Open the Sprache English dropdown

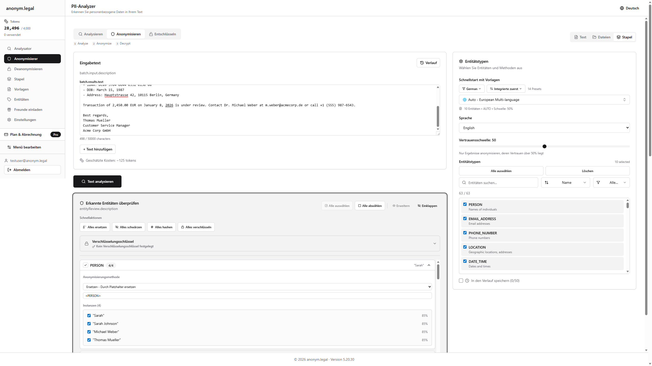[544, 128]
